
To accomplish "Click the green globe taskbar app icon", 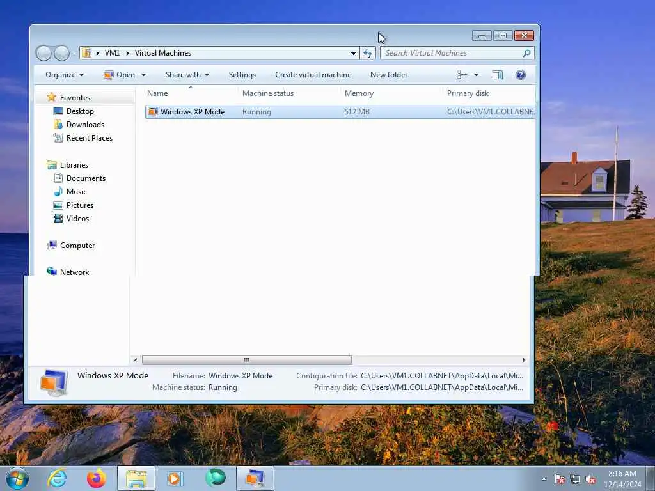I will tap(216, 478).
